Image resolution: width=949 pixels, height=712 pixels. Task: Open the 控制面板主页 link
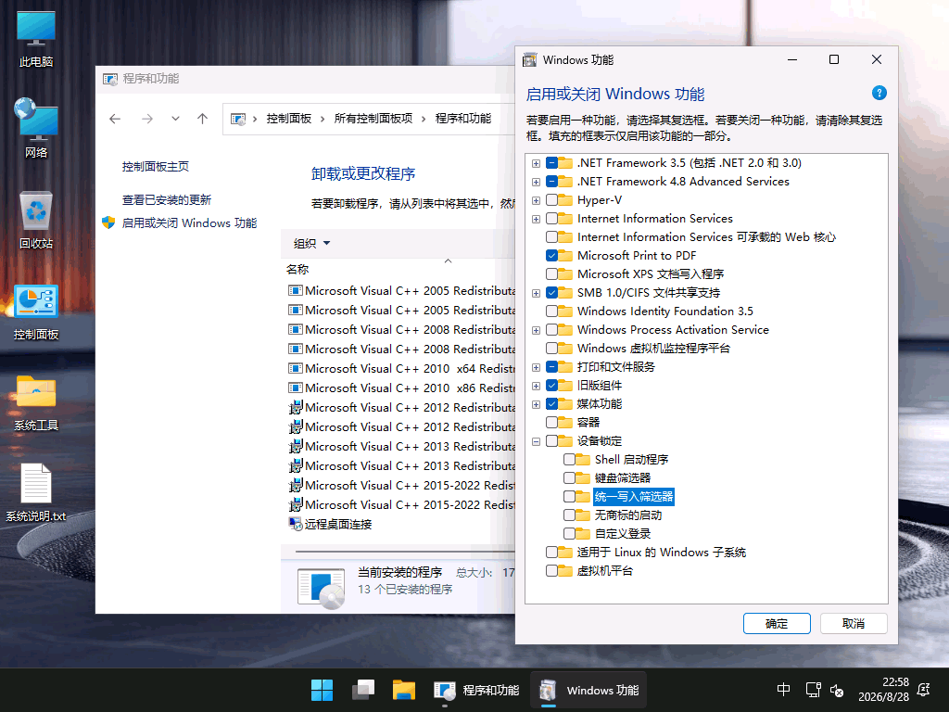click(156, 167)
